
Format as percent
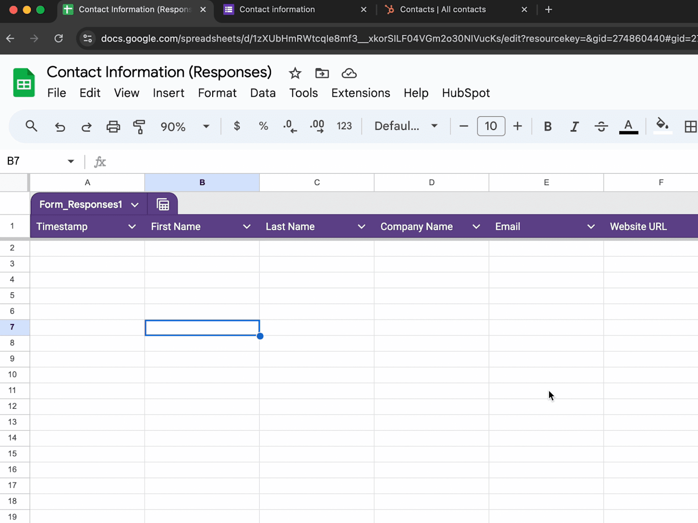(x=263, y=126)
